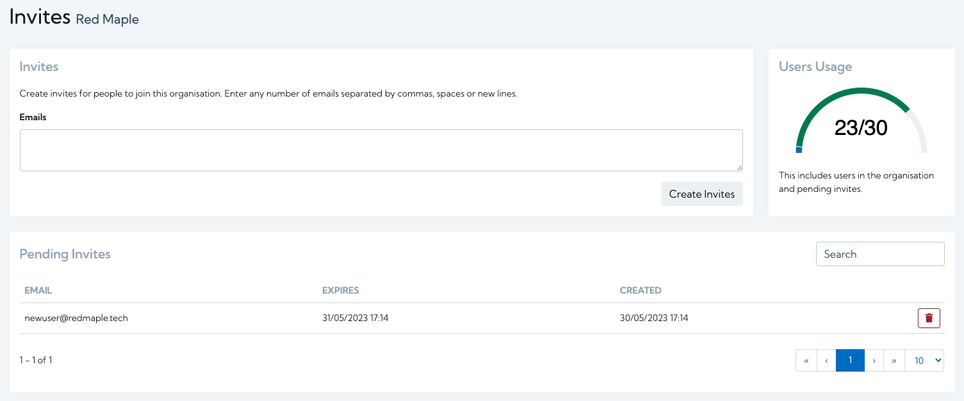Screen dimensions: 964x401
Task: Click the Create Invites button
Action: tap(701, 194)
